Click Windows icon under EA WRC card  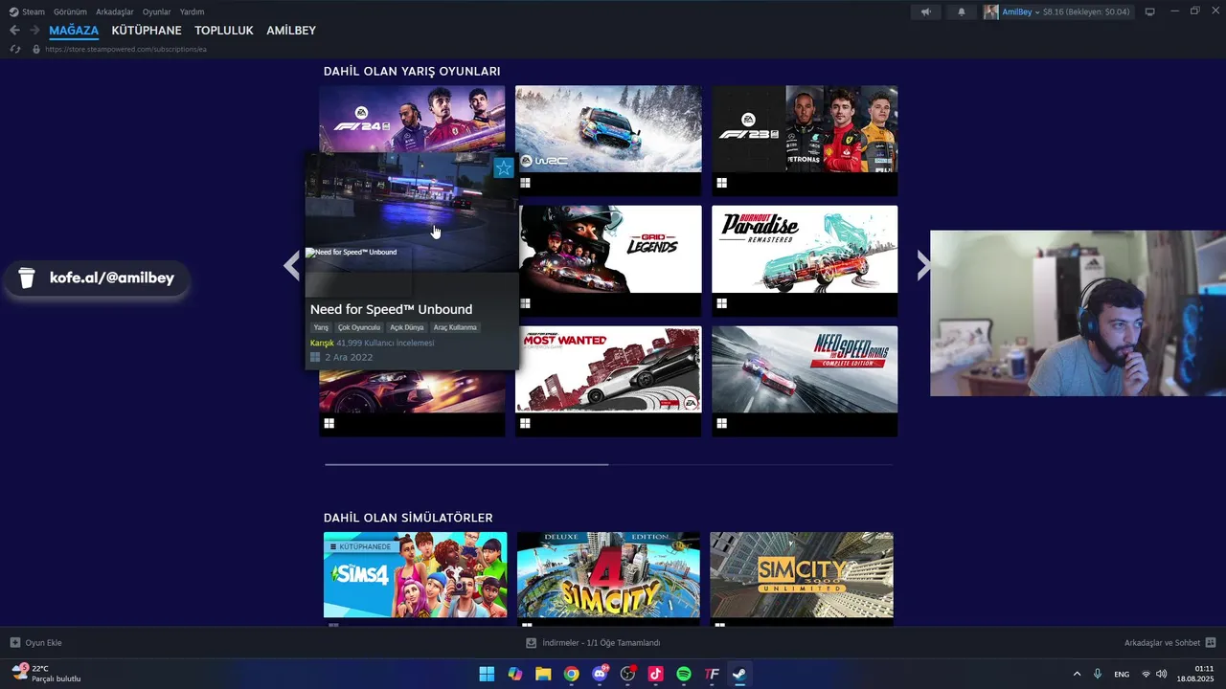pyautogui.click(x=525, y=183)
